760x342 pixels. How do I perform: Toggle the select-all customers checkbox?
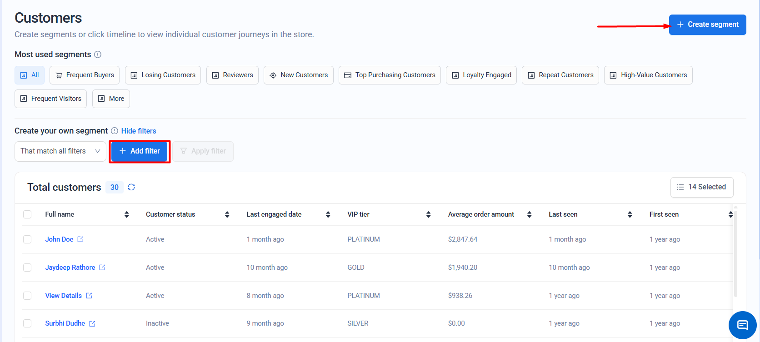coord(27,214)
